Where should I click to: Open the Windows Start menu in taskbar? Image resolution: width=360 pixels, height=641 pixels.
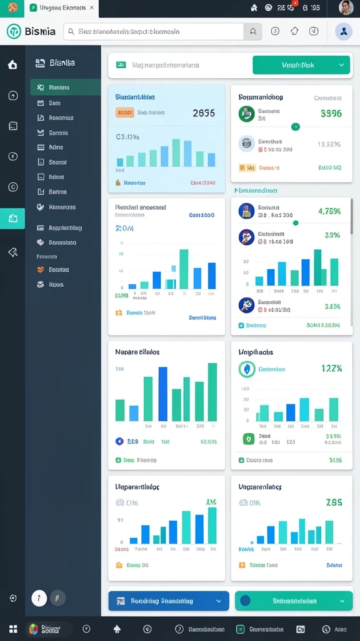[13, 629]
